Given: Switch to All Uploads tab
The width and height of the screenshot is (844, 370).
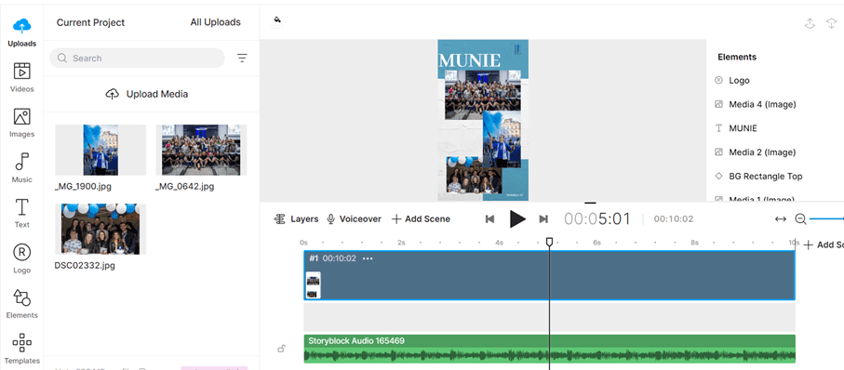Looking at the screenshot, I should click(x=215, y=22).
